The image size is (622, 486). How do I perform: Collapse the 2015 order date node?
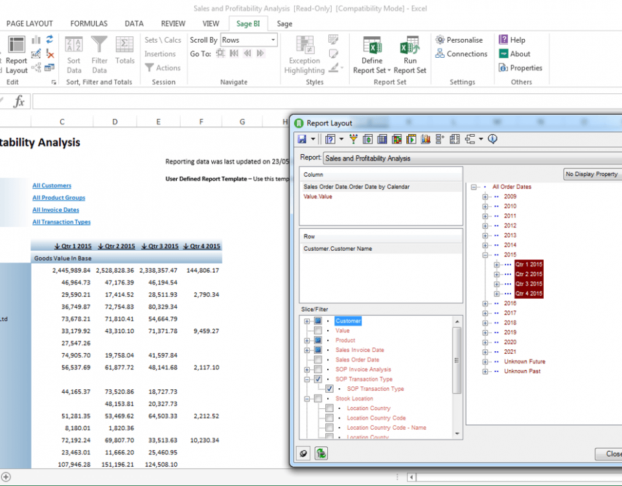click(485, 255)
